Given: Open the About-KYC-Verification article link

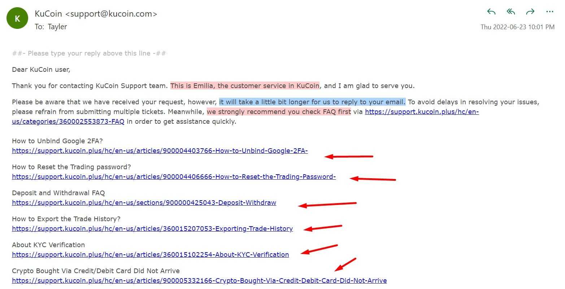Looking at the screenshot, I should click(151, 255).
